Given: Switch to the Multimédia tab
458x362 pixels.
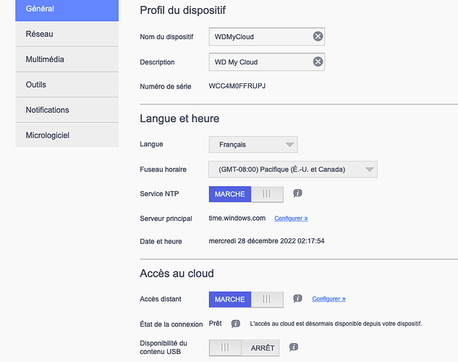Looking at the screenshot, I should (x=67, y=59).
